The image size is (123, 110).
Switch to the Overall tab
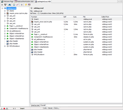(x=43, y=105)
